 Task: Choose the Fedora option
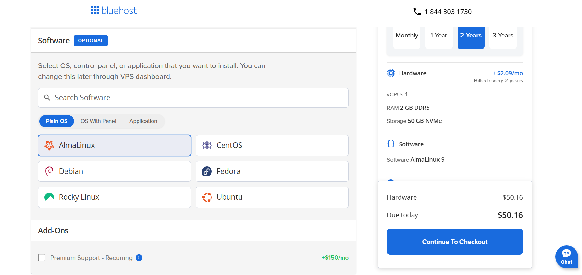coord(272,171)
